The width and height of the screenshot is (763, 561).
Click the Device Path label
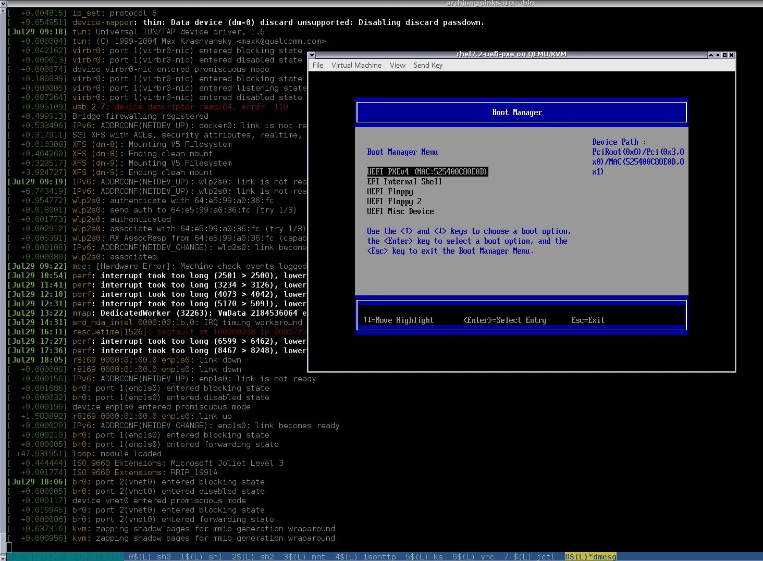coord(619,142)
